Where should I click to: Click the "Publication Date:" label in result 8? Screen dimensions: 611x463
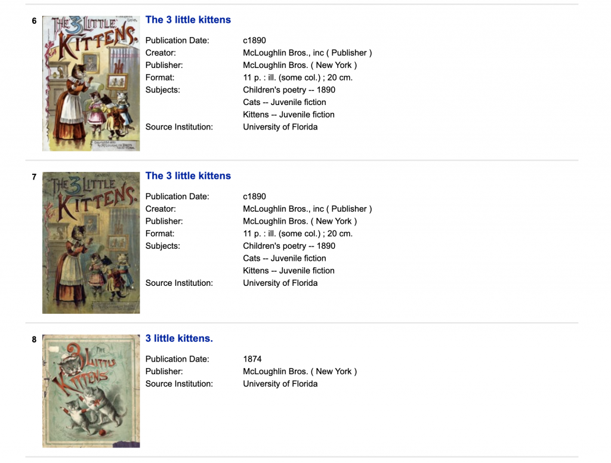pyautogui.click(x=177, y=359)
